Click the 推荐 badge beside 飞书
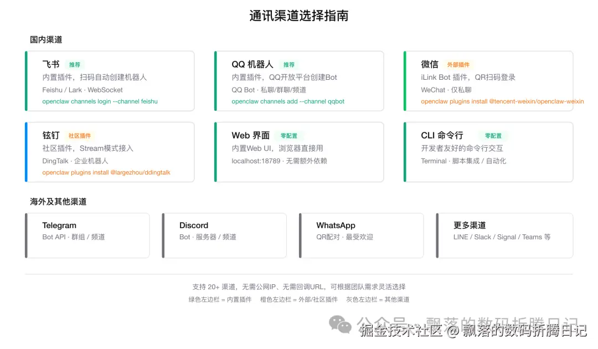The height and width of the screenshot is (349, 598). [x=75, y=65]
